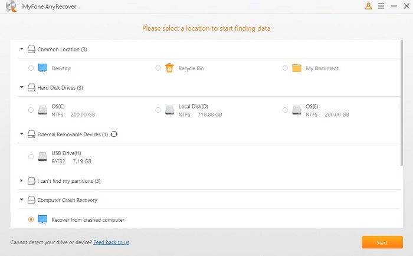
Task: Click the Desktop label
Action: [61, 68]
